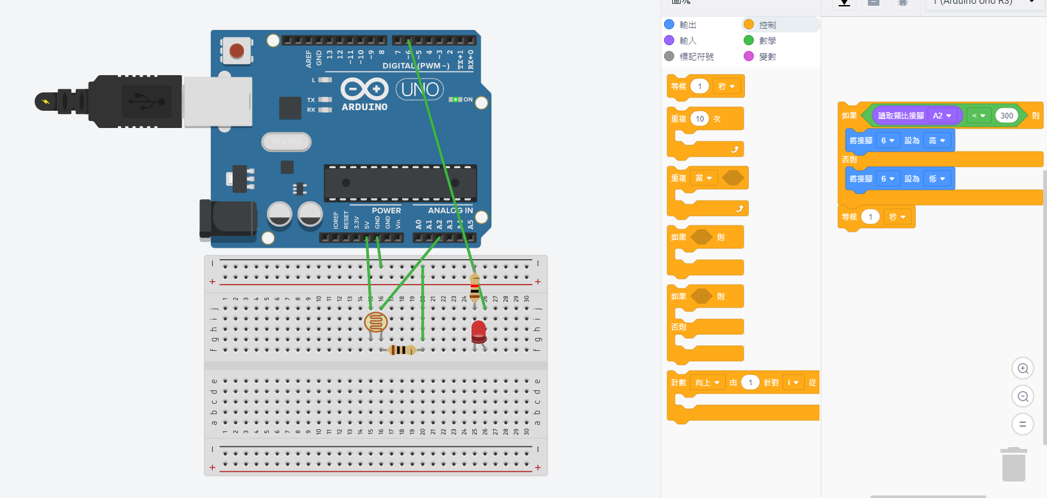
Task: Open the 高 pin state dropdown
Action: click(937, 141)
